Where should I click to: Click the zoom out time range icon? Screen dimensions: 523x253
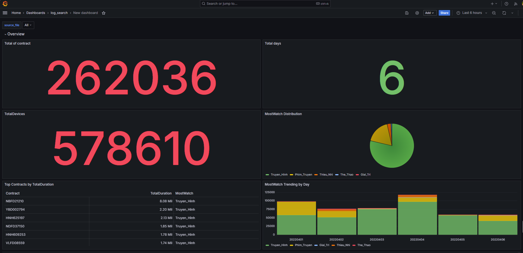(494, 13)
